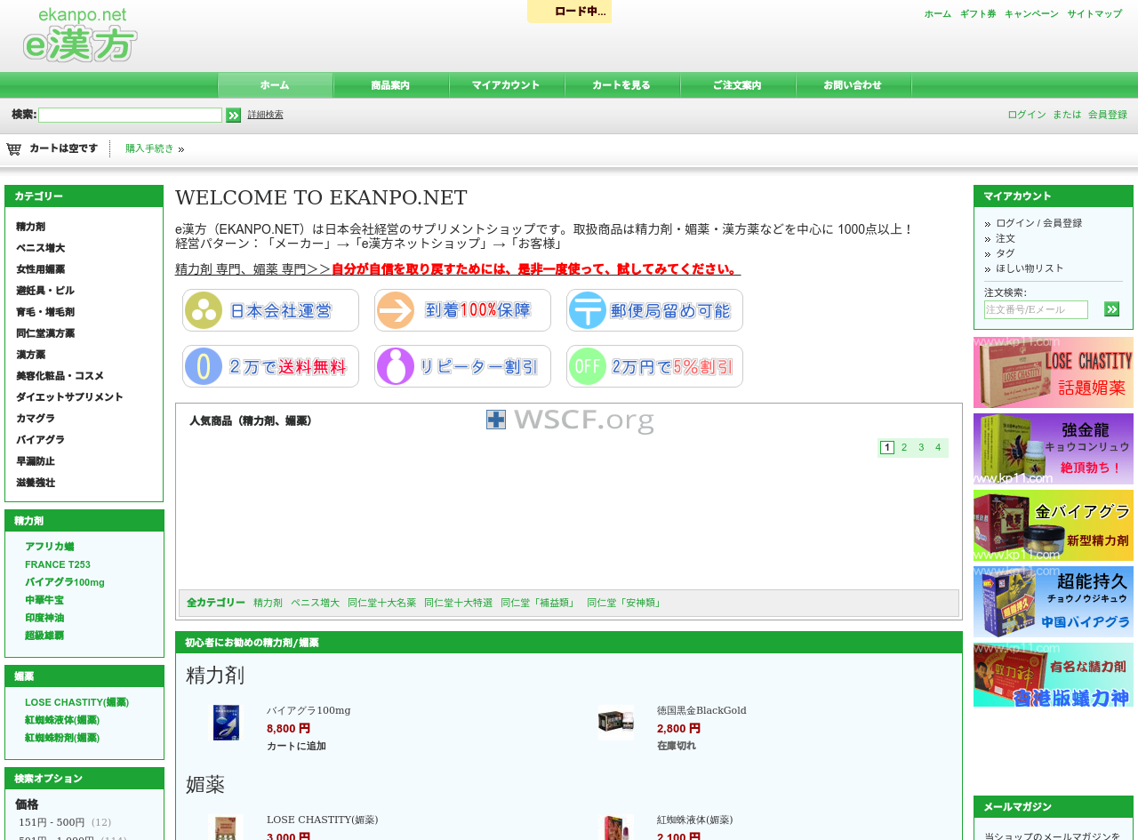This screenshot has height=840, width=1138.
Task: Focus the main search input field
Action: [x=130, y=115]
